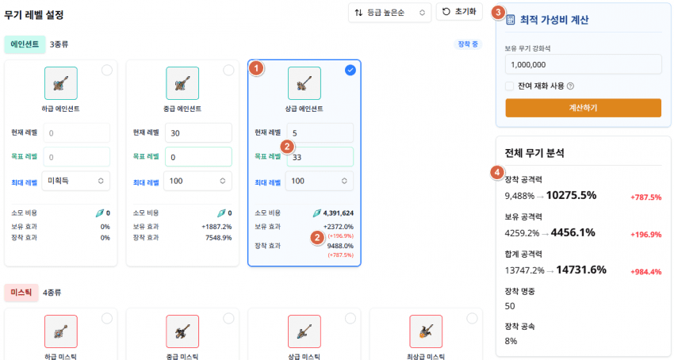Select the 하급 미스틱 radio button
Viewport: 674px width, 360px height.
[106, 318]
